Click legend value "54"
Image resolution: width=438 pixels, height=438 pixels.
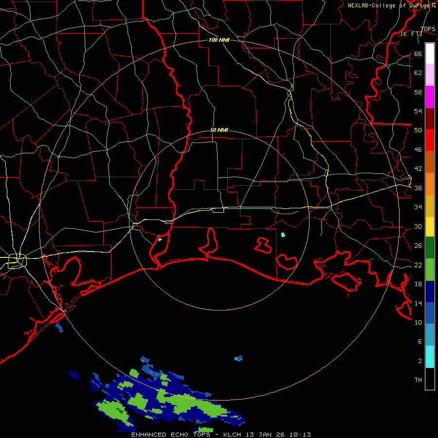coord(418,111)
